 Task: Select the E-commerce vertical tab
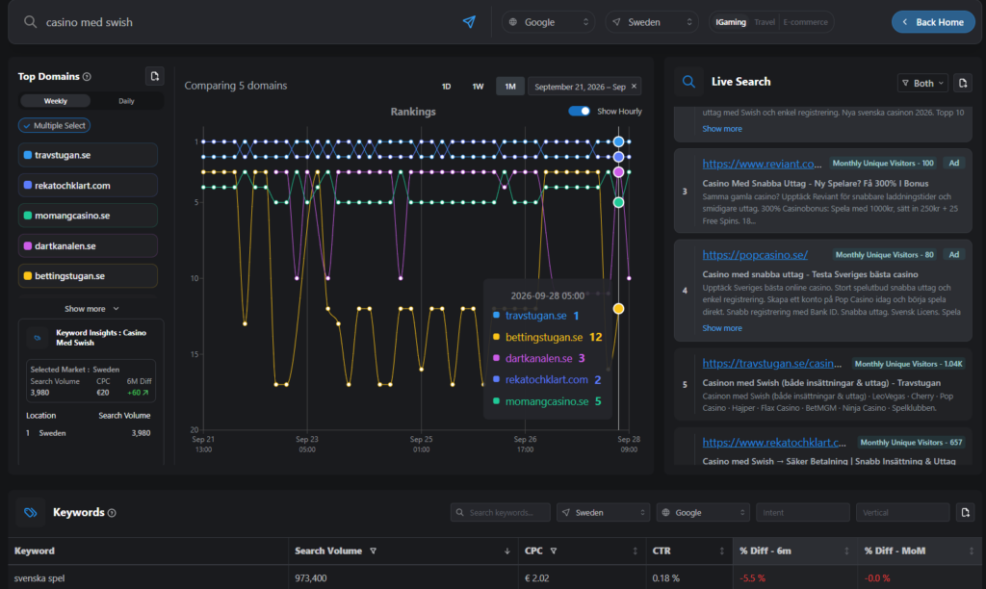pyautogui.click(x=806, y=22)
